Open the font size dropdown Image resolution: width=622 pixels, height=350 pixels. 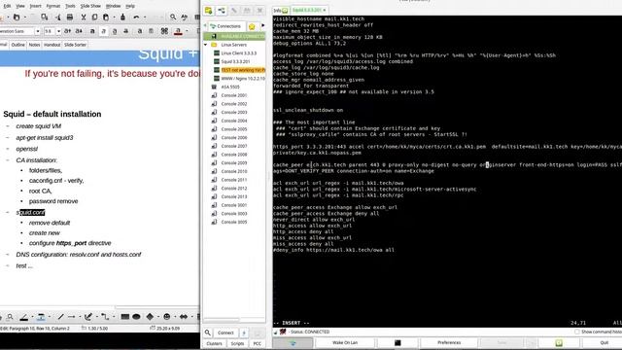58,31
